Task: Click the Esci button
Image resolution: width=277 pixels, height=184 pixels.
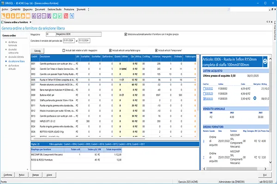Action: pyautogui.click(x=265, y=175)
